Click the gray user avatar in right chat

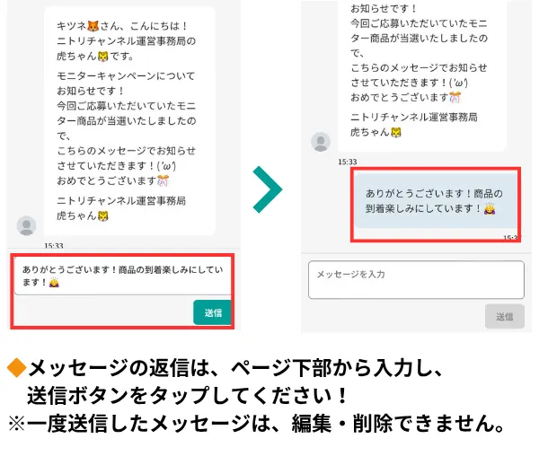pos(321,142)
